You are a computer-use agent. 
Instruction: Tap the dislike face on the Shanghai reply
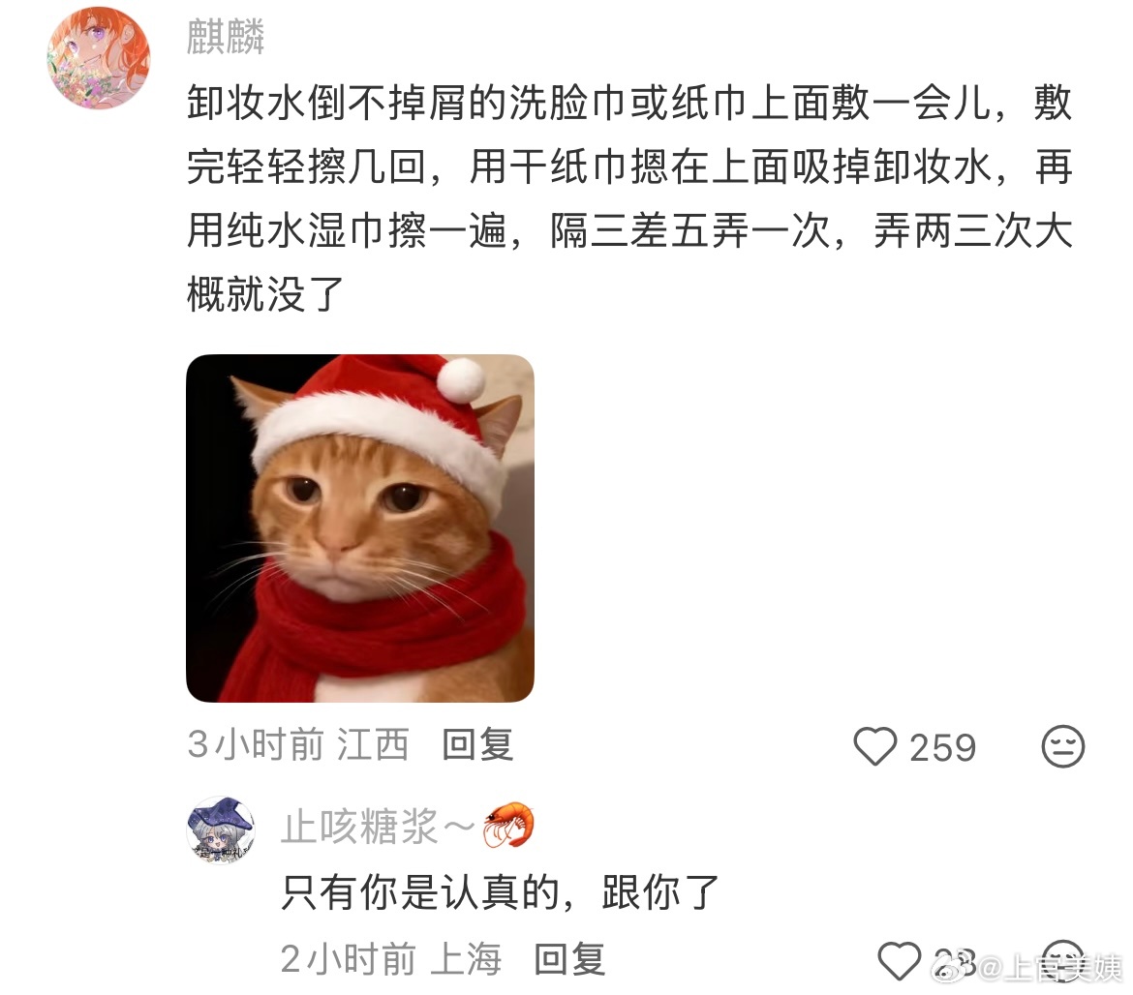coord(1063,961)
